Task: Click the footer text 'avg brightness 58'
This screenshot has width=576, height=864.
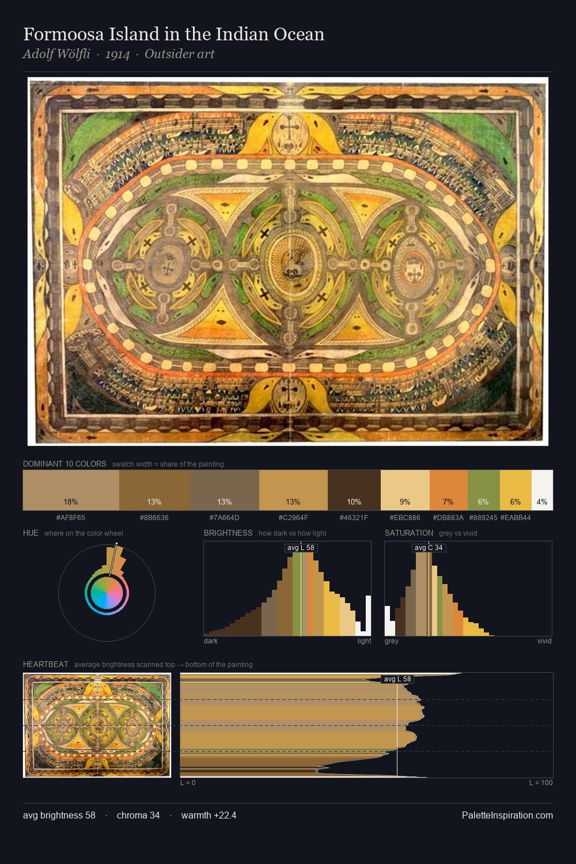Action: tap(59, 816)
